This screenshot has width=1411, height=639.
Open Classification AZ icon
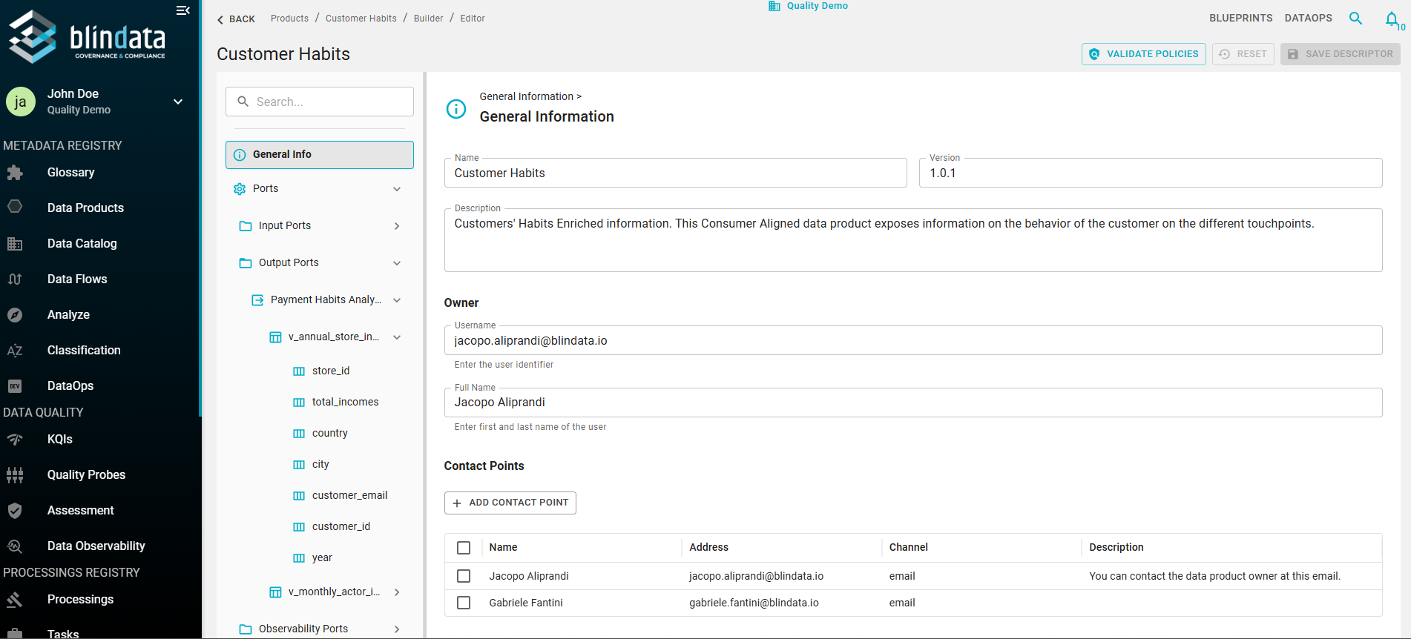pyautogui.click(x=15, y=351)
